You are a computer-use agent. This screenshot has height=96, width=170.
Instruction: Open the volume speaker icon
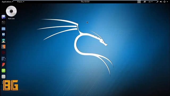pyautogui.click(x=161, y=2)
